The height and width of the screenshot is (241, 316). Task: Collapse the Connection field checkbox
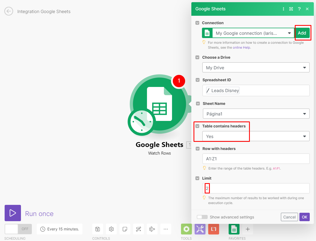[197, 23]
